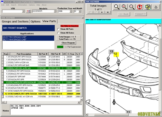Select row BOLT,HFH W/CON WA

(42, 63)
